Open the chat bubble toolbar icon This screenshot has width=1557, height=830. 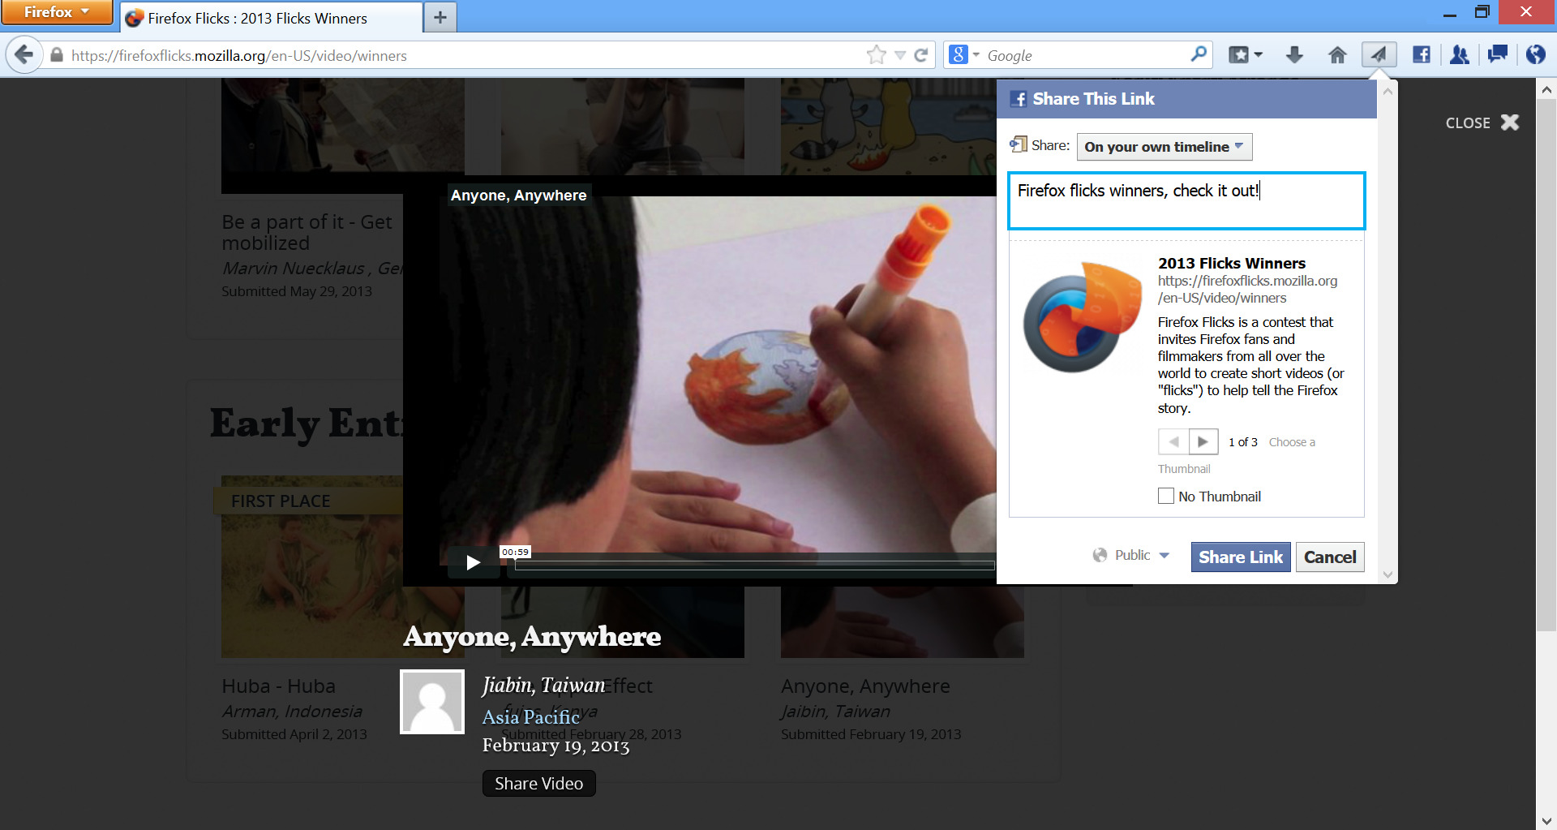1497,54
